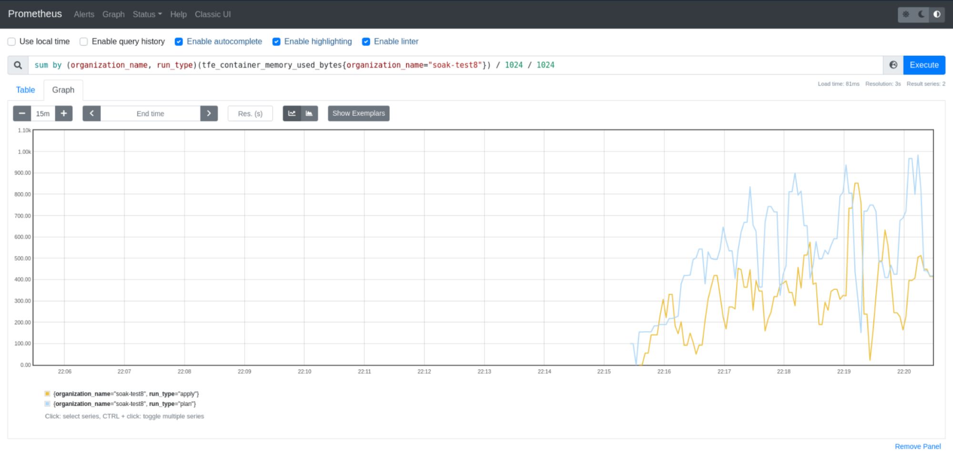Click the search magnifier in the query bar
This screenshot has height=453, width=953.
(x=18, y=65)
